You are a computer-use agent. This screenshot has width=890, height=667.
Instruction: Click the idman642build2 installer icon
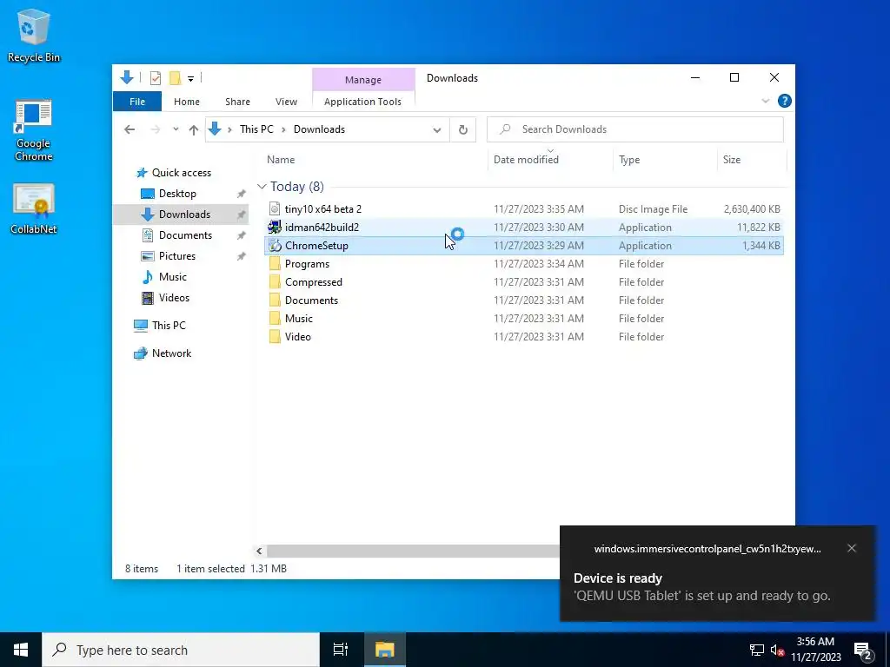[275, 228]
